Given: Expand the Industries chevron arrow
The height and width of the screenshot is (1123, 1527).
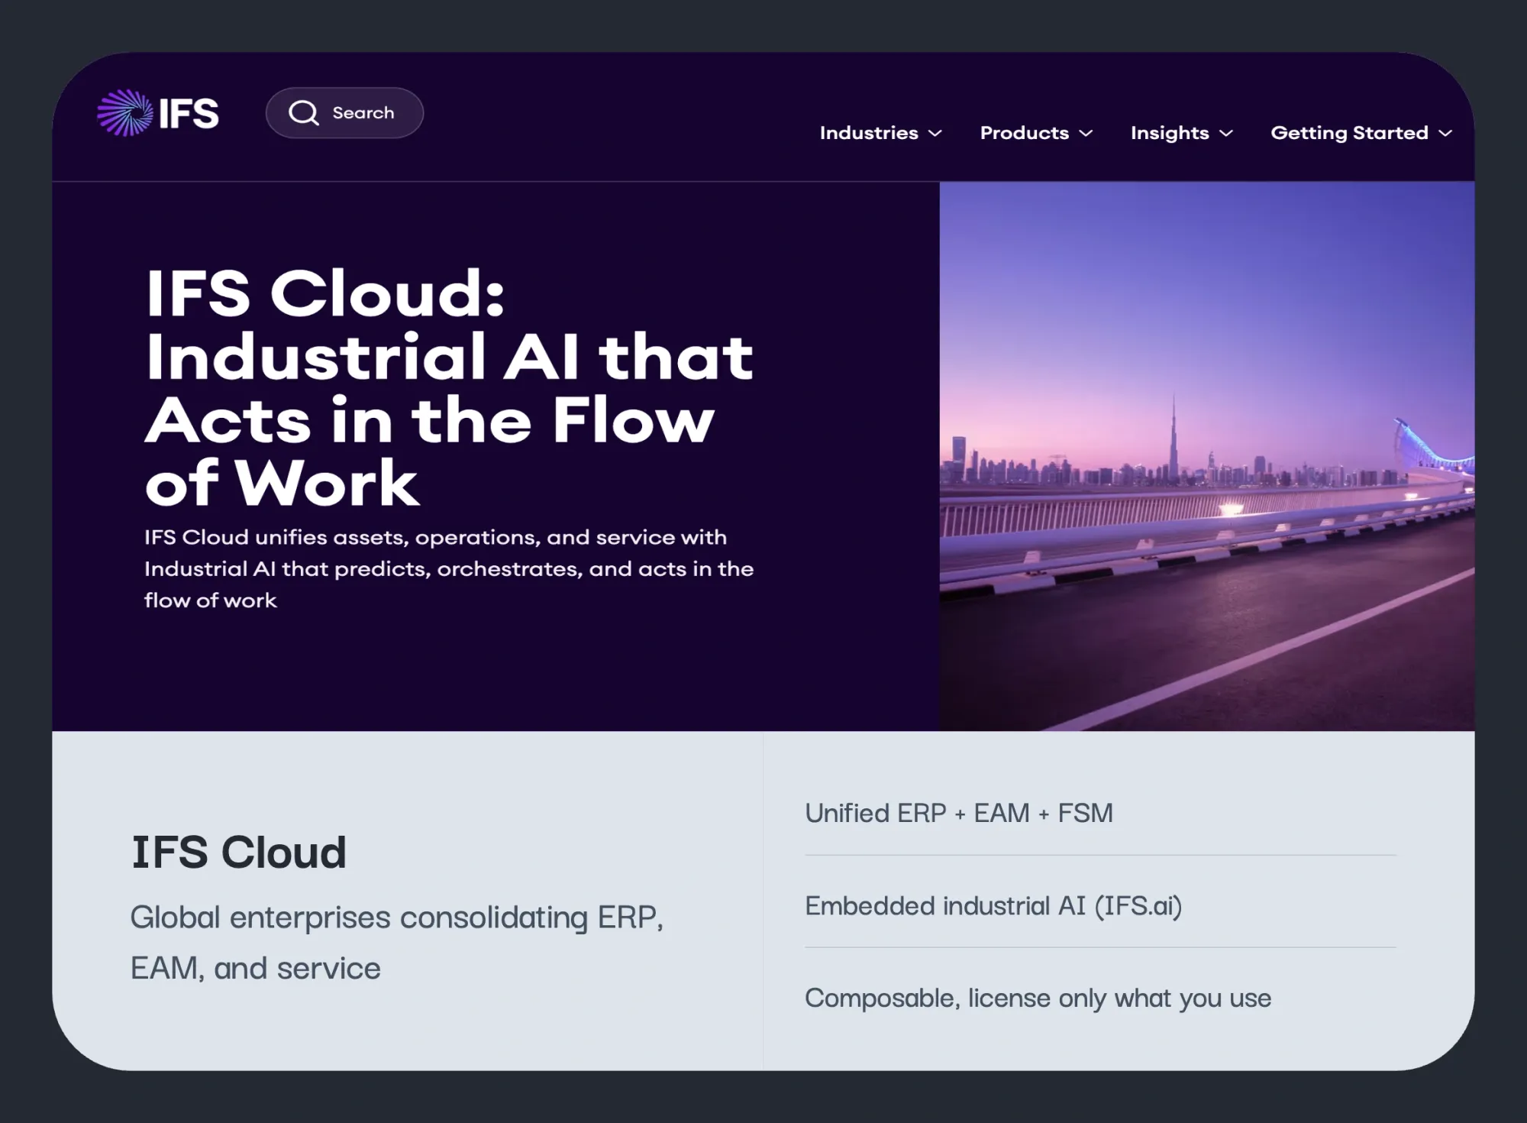Looking at the screenshot, I should pos(935,134).
